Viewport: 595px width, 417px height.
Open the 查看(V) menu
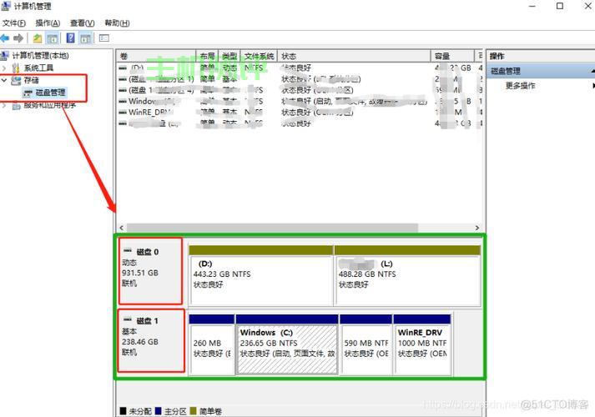(x=82, y=23)
